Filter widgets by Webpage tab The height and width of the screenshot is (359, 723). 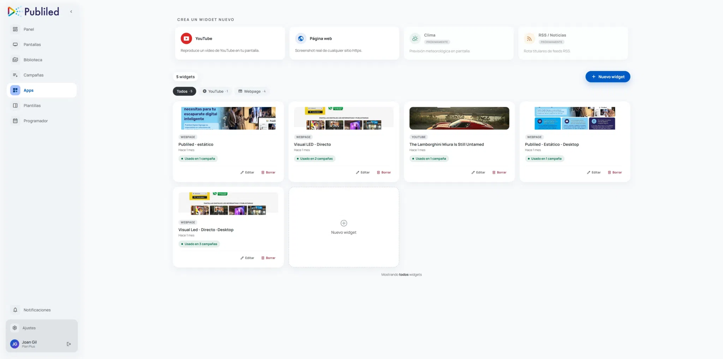tap(252, 91)
